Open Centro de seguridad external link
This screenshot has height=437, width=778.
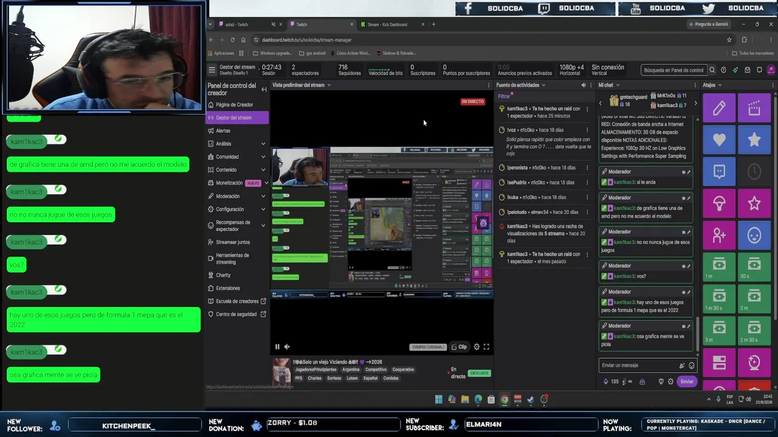[x=237, y=314]
